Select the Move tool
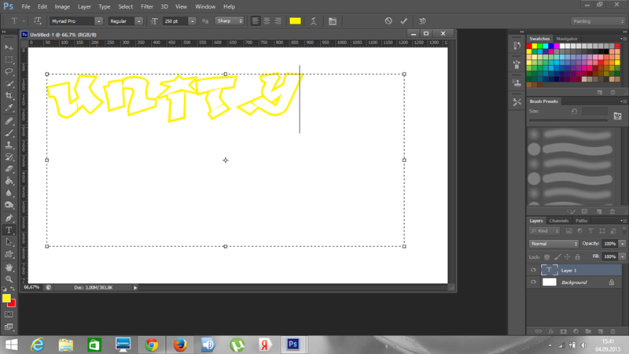 (9, 48)
